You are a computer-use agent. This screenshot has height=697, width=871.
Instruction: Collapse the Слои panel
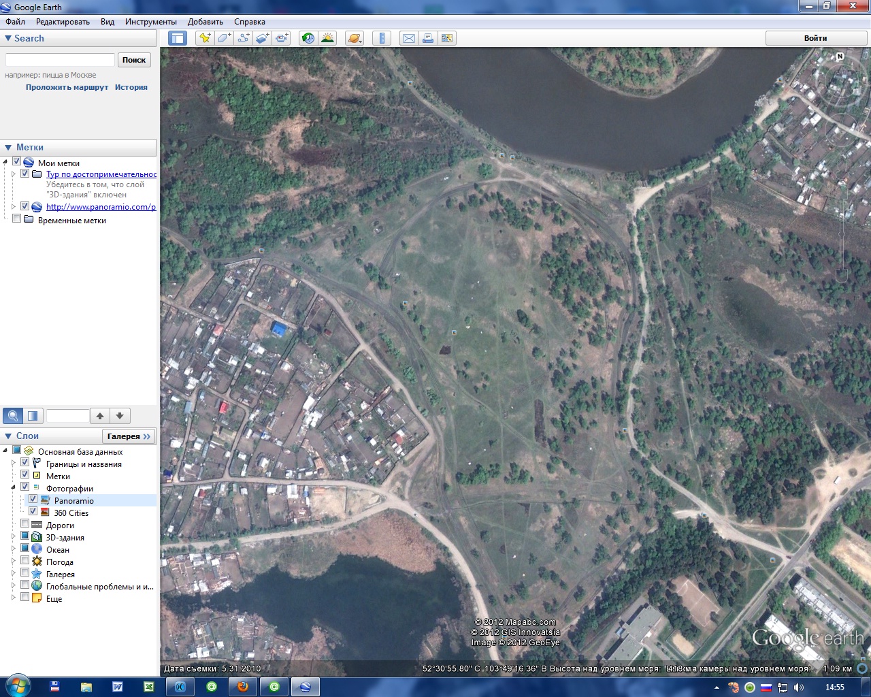pos(8,436)
